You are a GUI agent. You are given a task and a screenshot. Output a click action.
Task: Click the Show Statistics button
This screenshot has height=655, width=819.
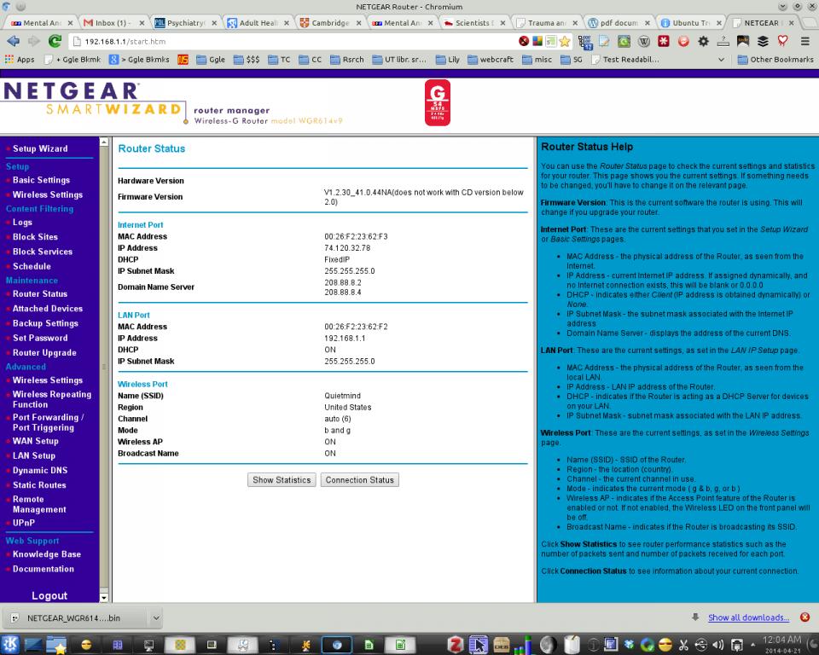coord(282,480)
